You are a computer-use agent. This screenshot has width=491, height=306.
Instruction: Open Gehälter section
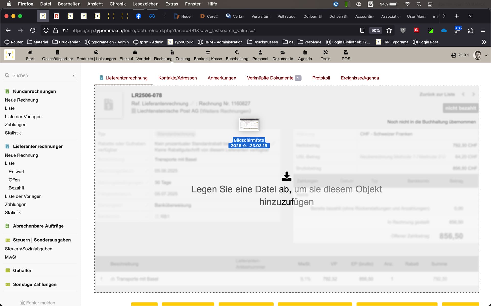[22, 271]
